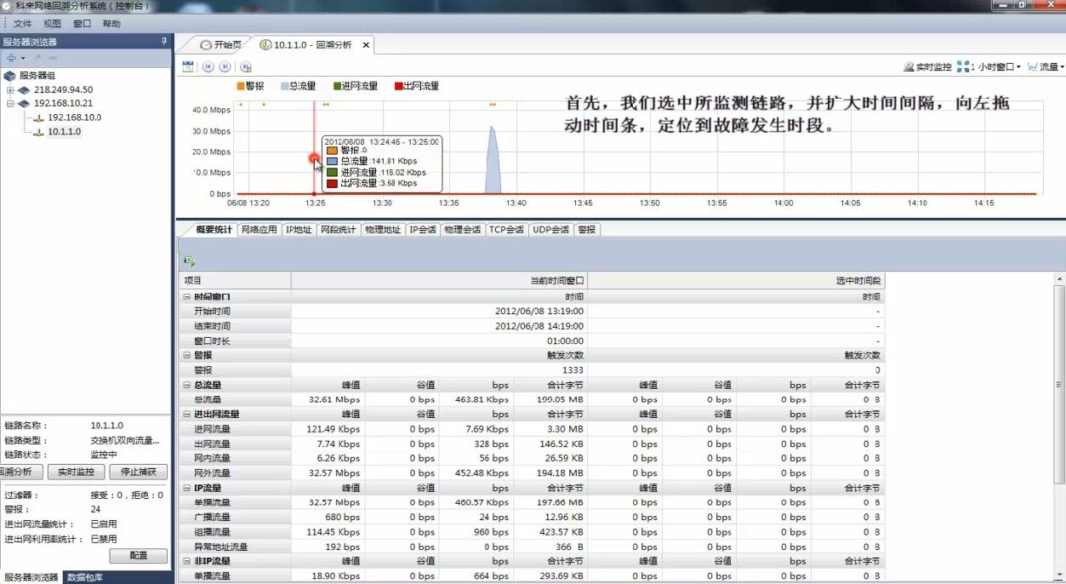The height and width of the screenshot is (584, 1066).
Task: Switch to the 开始页 tab
Action: 224,43
